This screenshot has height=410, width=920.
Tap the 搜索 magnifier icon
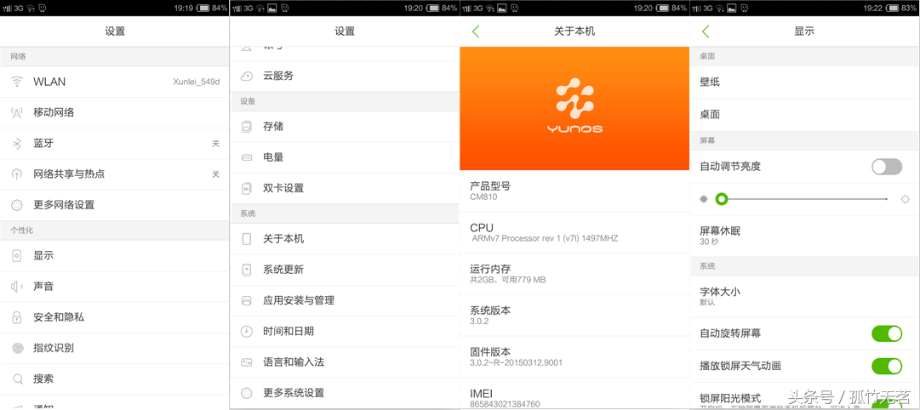coord(17,379)
